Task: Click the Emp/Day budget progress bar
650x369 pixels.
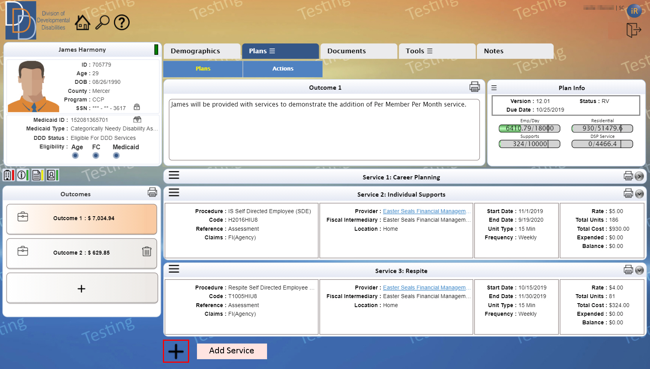Action: pyautogui.click(x=529, y=128)
